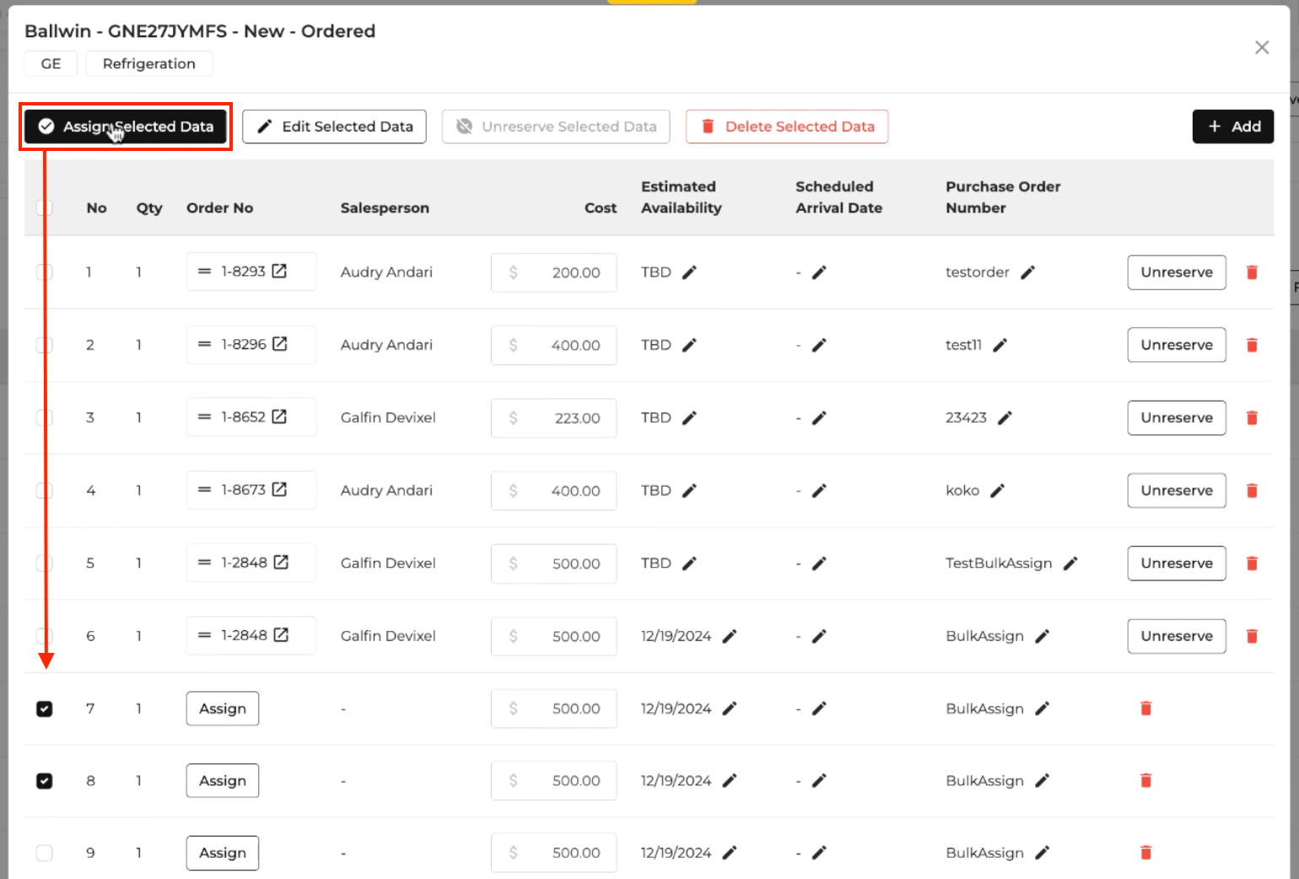Edit scheduled arrival date for row 2
This screenshot has width=1299, height=879.
(x=818, y=345)
